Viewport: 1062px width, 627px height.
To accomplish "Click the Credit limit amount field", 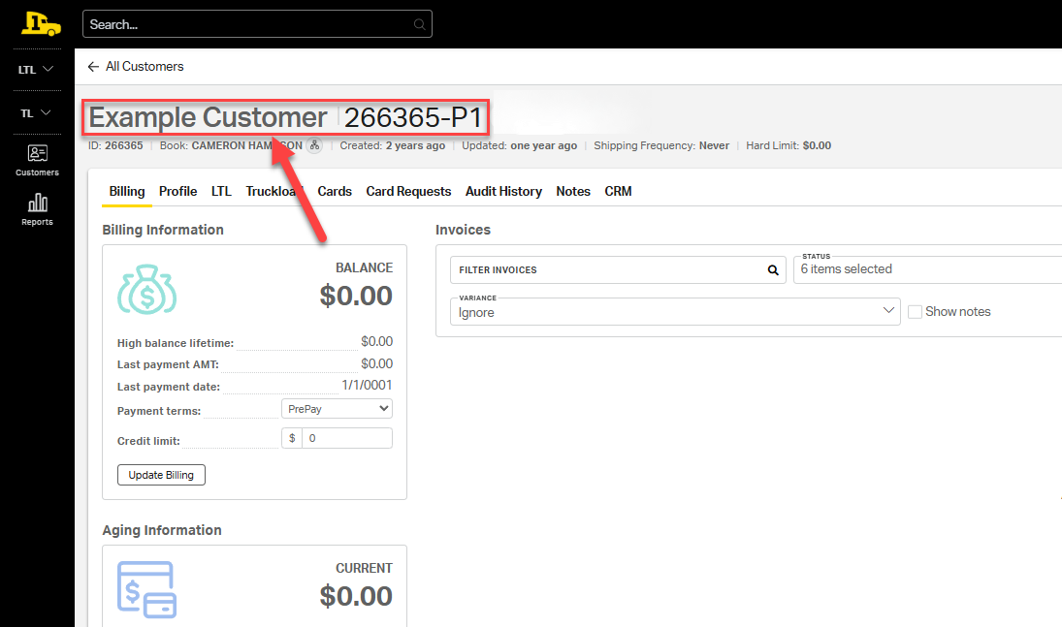I will click(x=346, y=438).
